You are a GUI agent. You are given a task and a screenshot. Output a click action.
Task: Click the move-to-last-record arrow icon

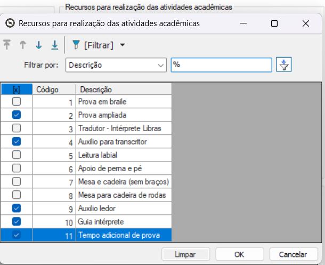tap(54, 45)
